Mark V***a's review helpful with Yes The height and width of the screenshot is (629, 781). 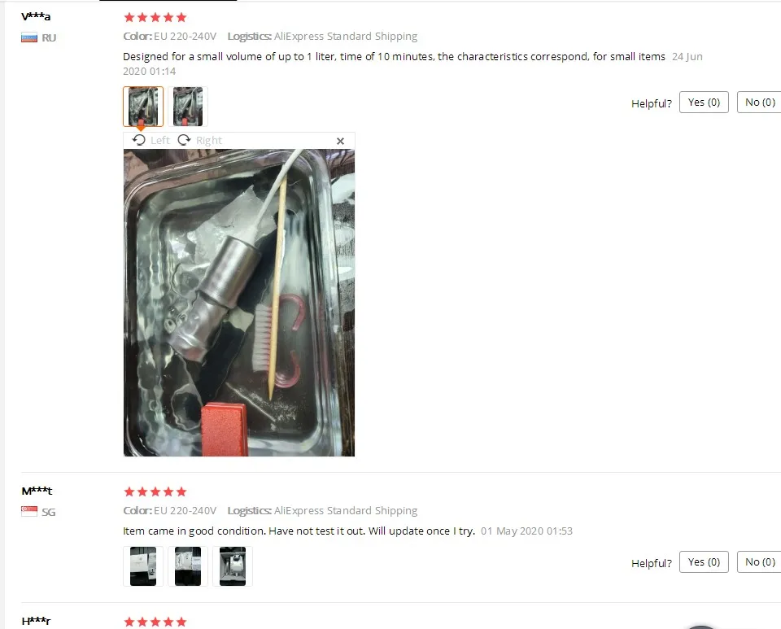click(x=704, y=102)
